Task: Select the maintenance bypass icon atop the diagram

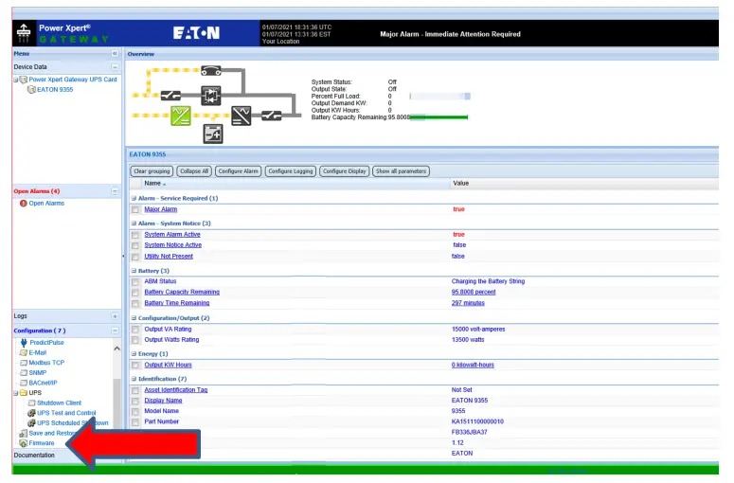Action: [x=211, y=71]
